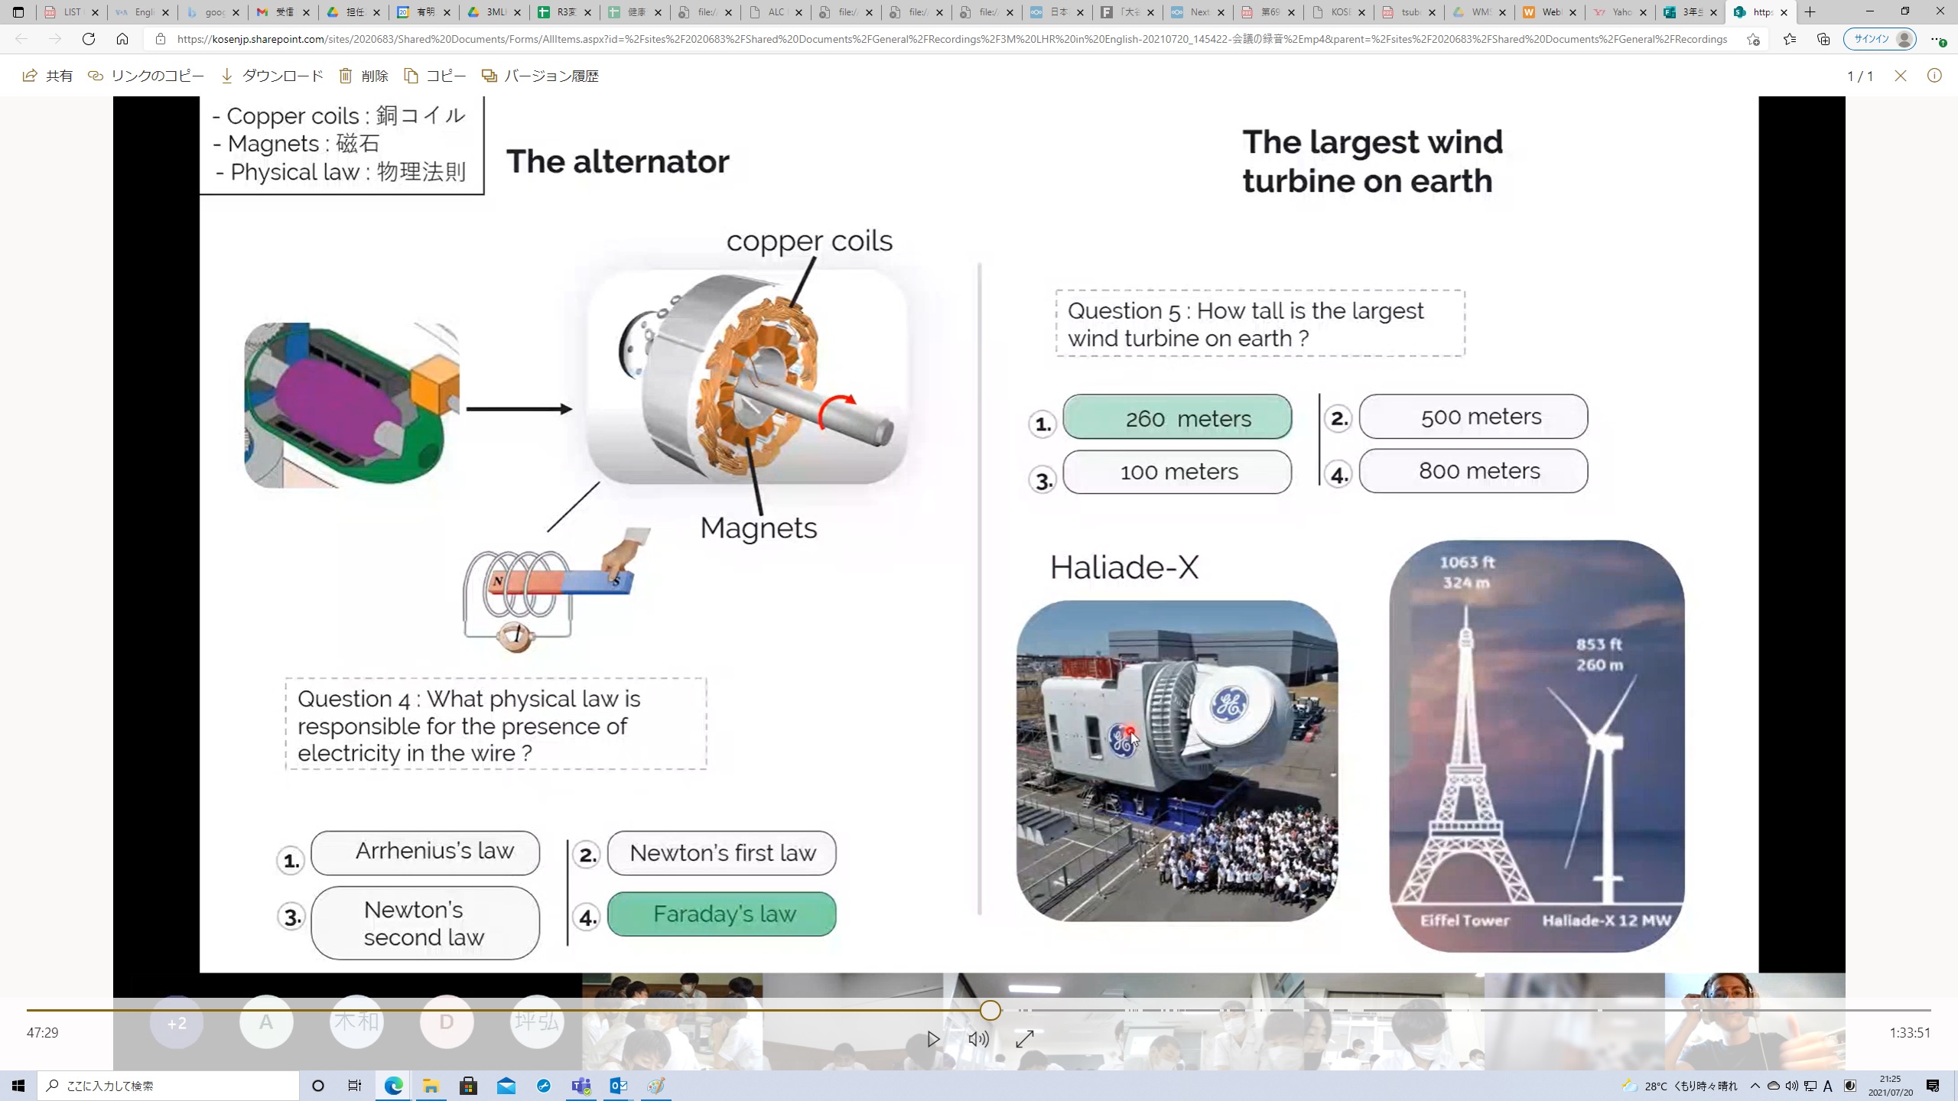Viewport: 1958px width, 1101px height.
Task: Close the video preview with the X icon
Action: (x=1901, y=76)
